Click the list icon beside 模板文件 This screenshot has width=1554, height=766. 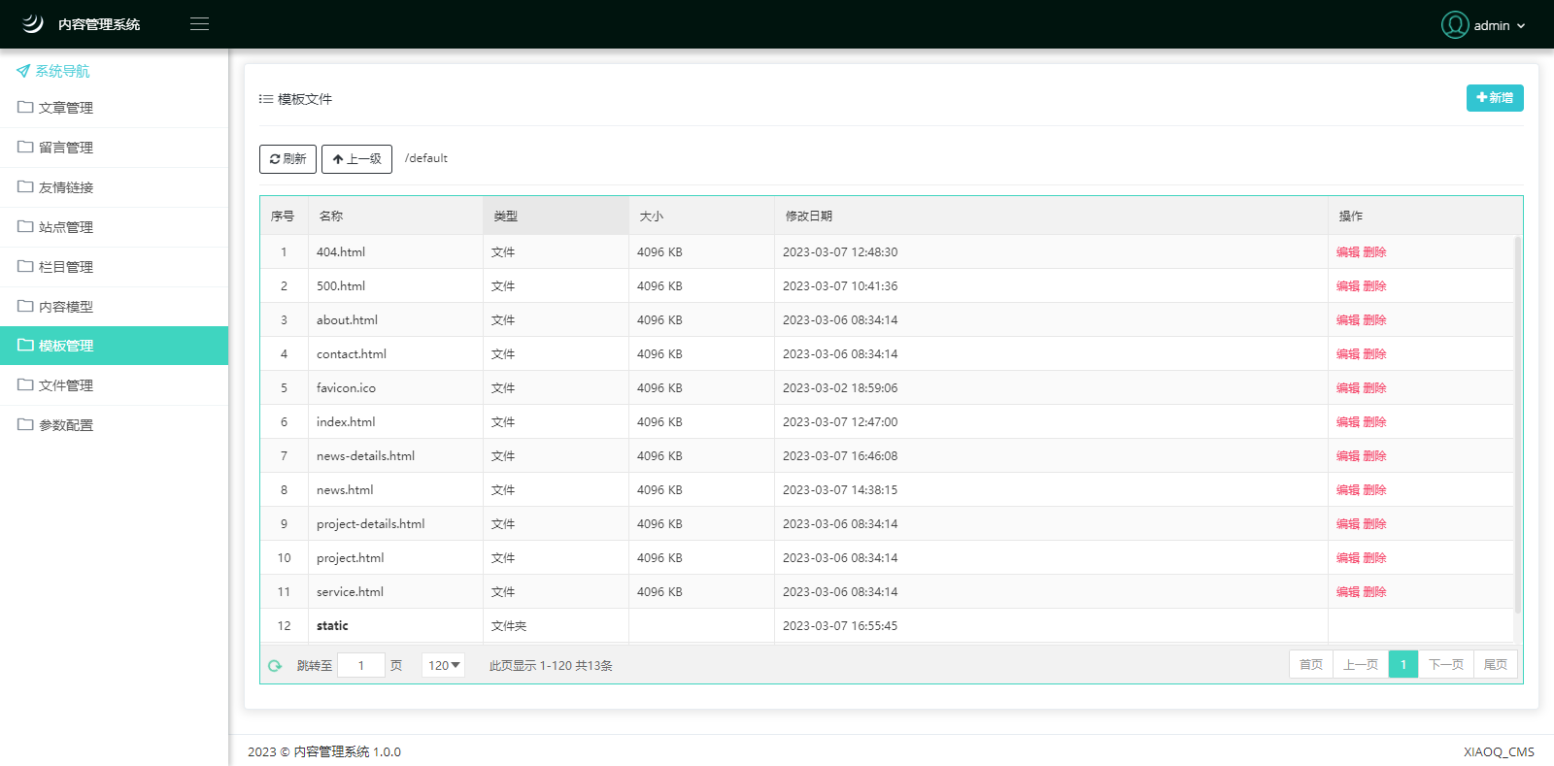[x=265, y=99]
